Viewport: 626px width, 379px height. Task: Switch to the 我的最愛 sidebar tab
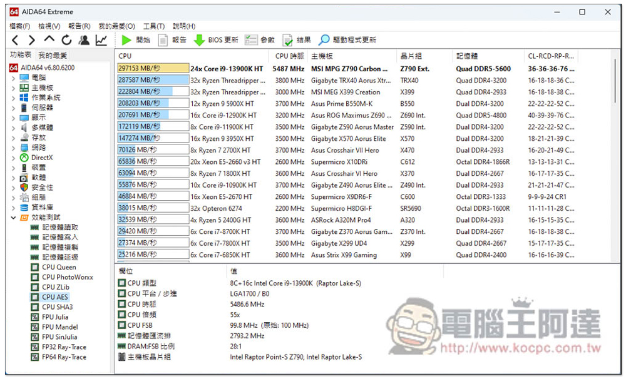tap(53, 55)
